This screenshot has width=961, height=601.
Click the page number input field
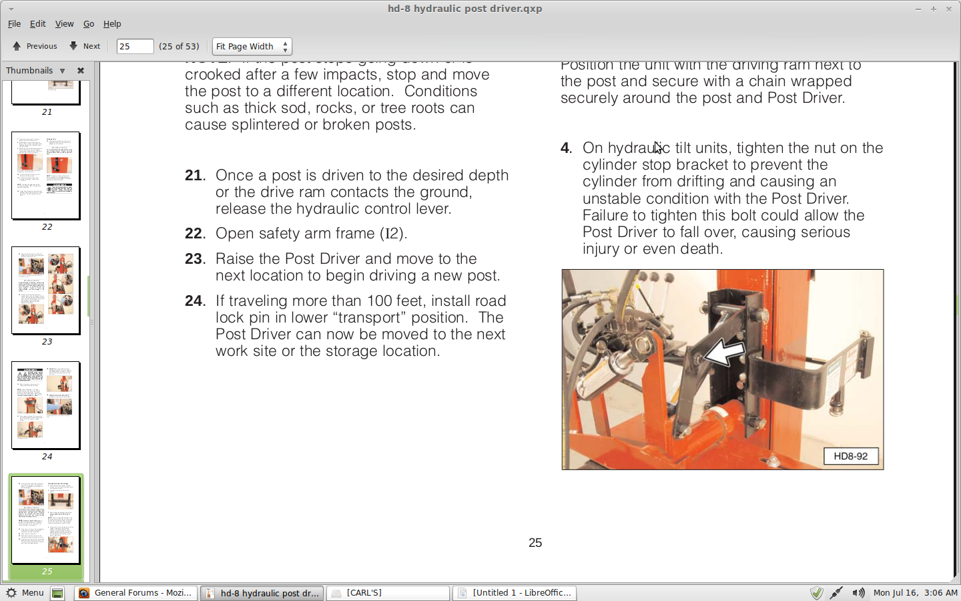[134, 46]
